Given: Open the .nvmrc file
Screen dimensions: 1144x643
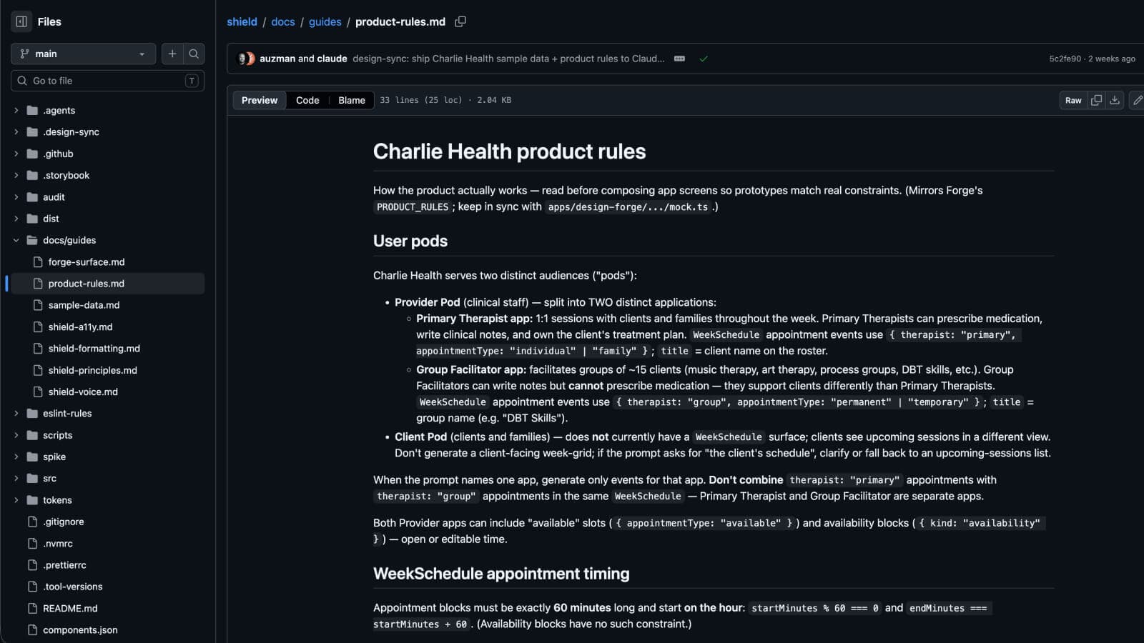Looking at the screenshot, I should (57, 544).
